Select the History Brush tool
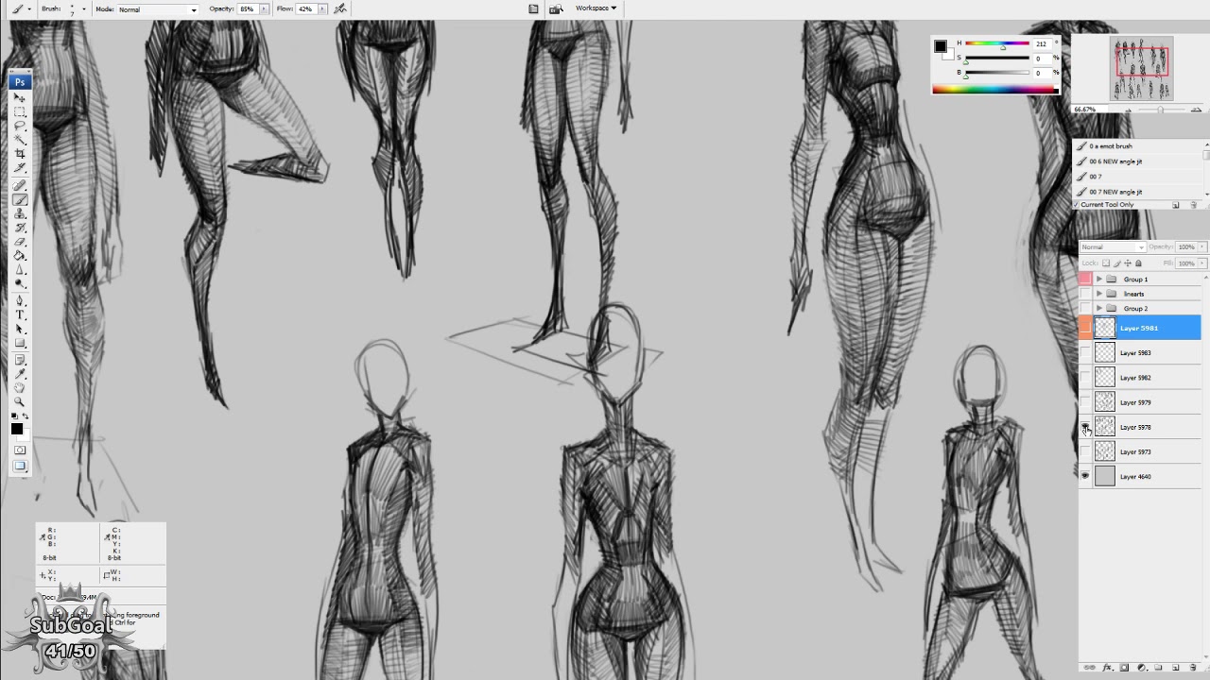The height and width of the screenshot is (680, 1210). (x=19, y=228)
